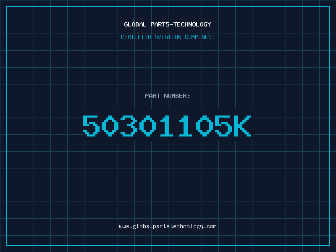Click the GLOBAL PARTS-TECHNOLOGY heading
Screen dimensions: 336x252
[x=168, y=24]
